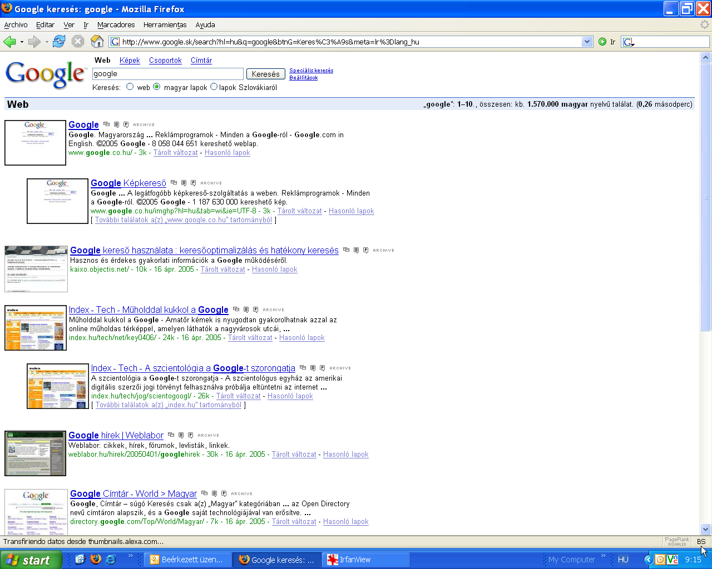Image resolution: width=712 pixels, height=569 pixels.
Task: Open Tárolt változat for weblabor.hu result
Action: (294, 454)
